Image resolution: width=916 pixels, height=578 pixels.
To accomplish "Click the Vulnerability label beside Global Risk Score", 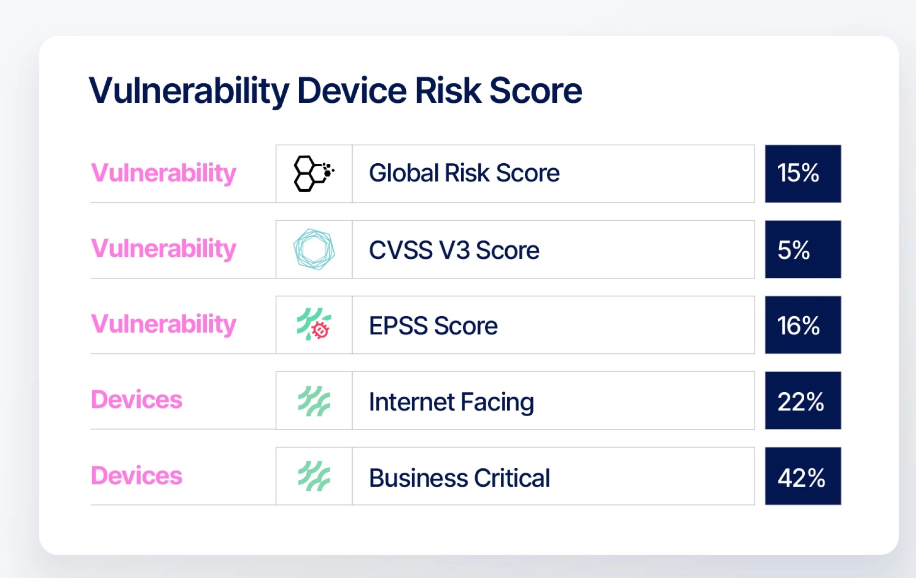I will tap(164, 174).
